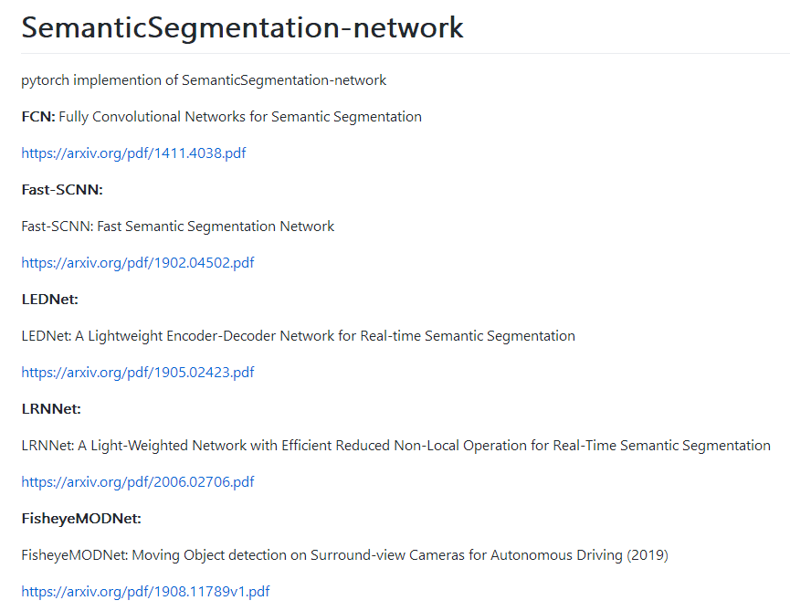Select the bold 'FCN:' label
The width and height of the screenshot is (790, 611).
point(38,117)
